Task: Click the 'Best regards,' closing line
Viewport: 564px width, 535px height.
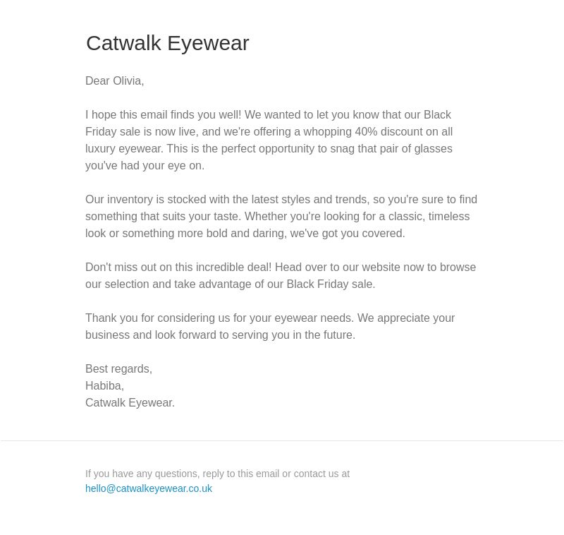Action: click(x=118, y=369)
